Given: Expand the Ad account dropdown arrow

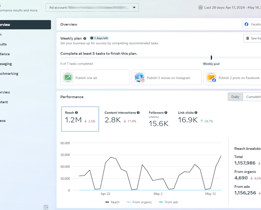Looking at the screenshot, I should [x=134, y=7].
